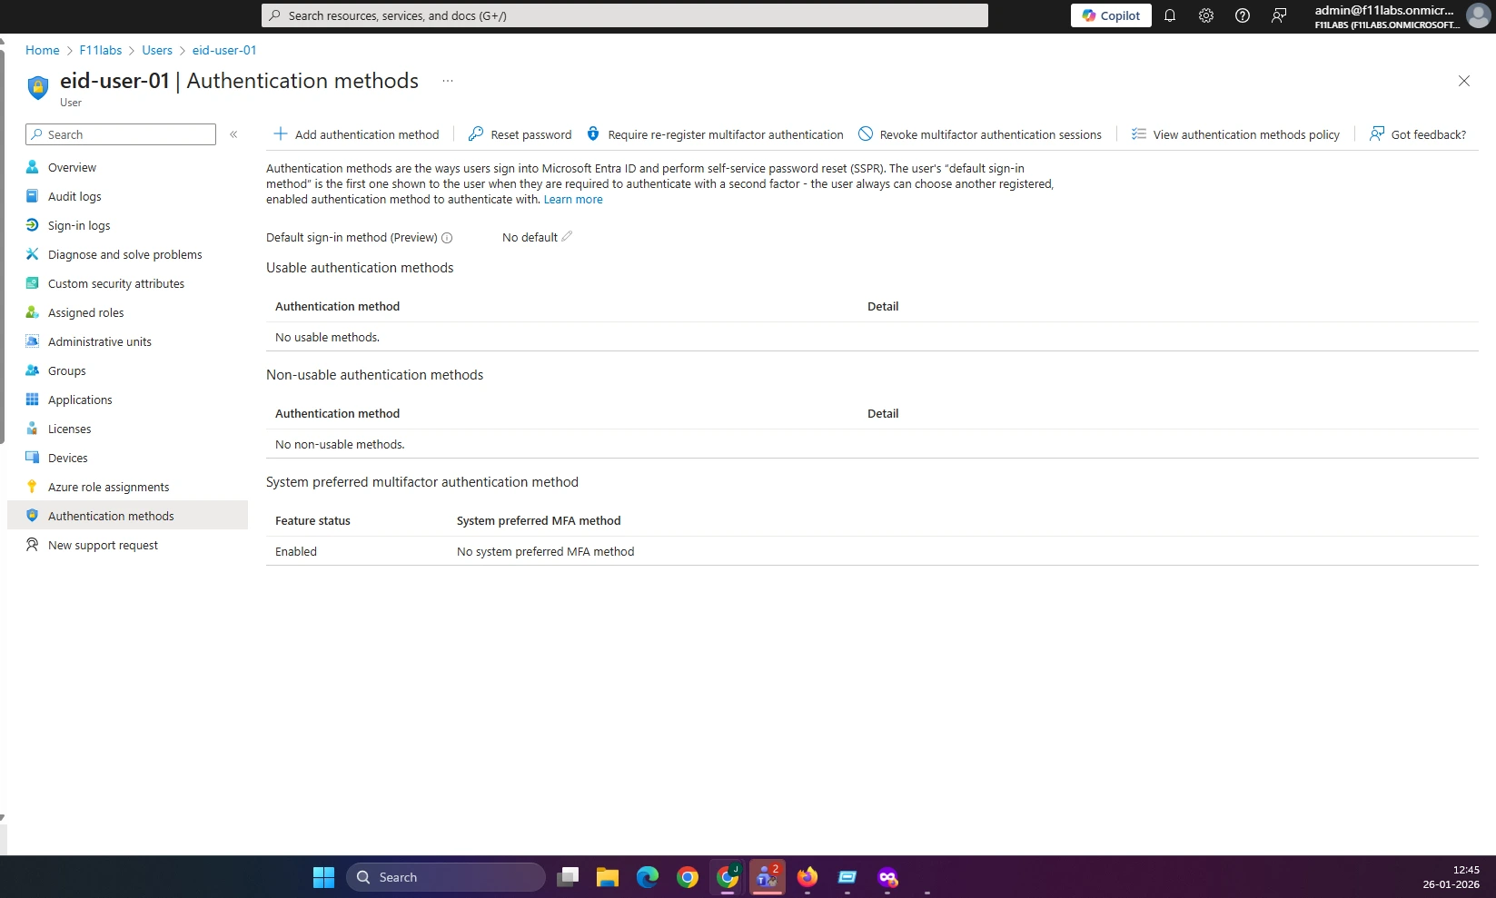Open Sign-in logs in sidebar
This screenshot has width=1496, height=898.
click(79, 225)
